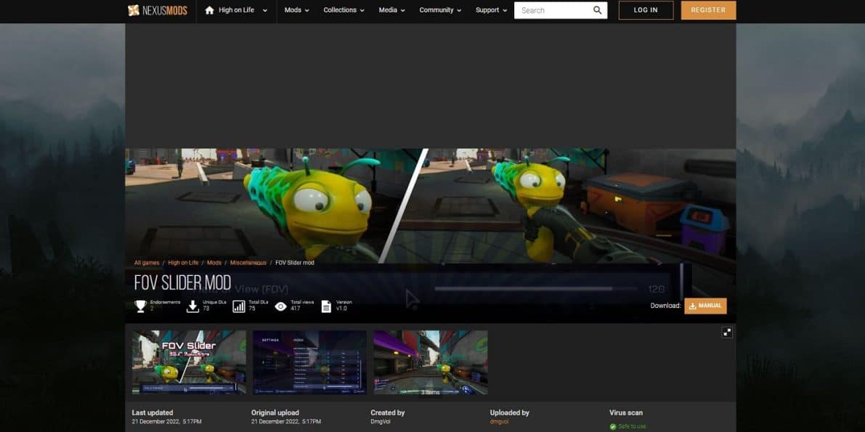This screenshot has height=432, width=865.
Task: Open Miscellaneous breadcrumb category link
Action: pos(248,263)
